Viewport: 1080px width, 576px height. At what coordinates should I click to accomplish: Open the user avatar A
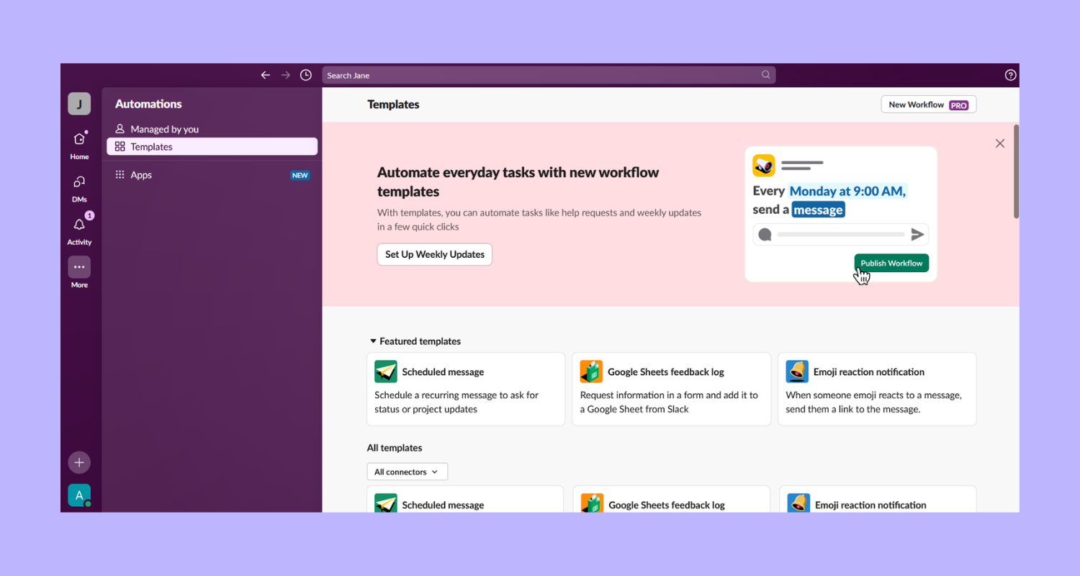[79, 495]
